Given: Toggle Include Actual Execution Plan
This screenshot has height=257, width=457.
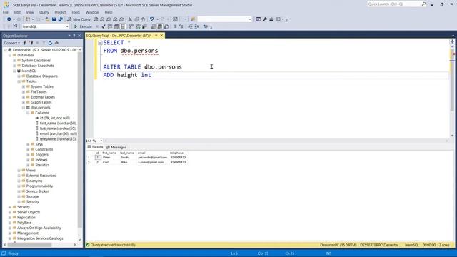Looking at the screenshot, I should click(131, 26).
